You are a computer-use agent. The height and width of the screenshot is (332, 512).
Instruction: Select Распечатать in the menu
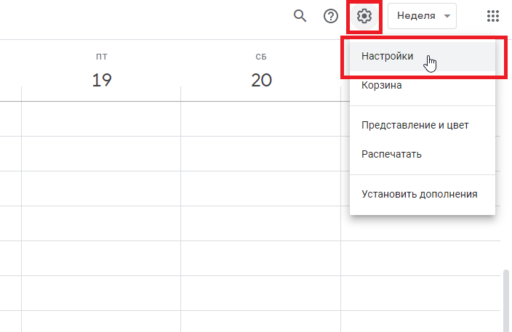point(423,154)
